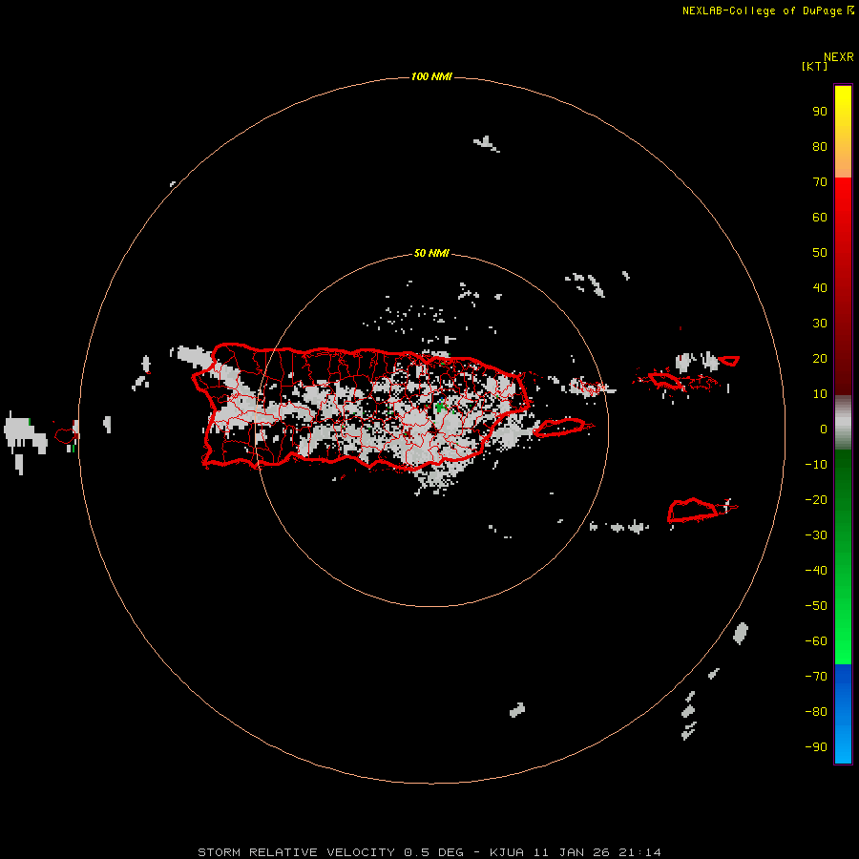Click the green velocity pixel cluster in central Puerto Rico
The width and height of the screenshot is (859, 859).
(439, 407)
